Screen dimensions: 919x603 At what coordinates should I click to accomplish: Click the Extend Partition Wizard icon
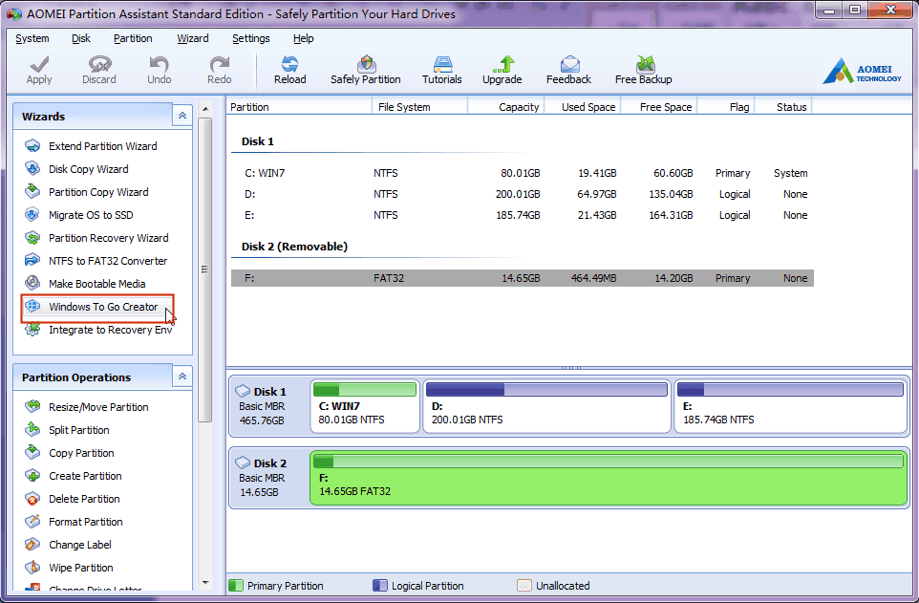coord(32,146)
